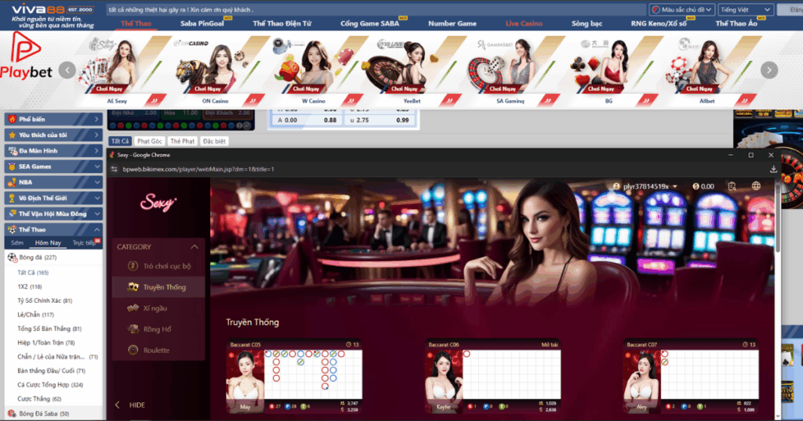Collapse the CATEGORY panel chevron

194,247
